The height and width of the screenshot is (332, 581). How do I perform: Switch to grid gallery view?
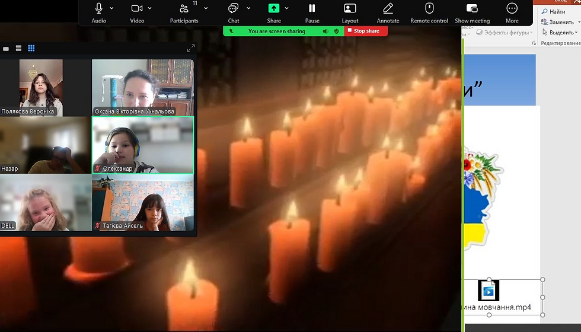(31, 48)
